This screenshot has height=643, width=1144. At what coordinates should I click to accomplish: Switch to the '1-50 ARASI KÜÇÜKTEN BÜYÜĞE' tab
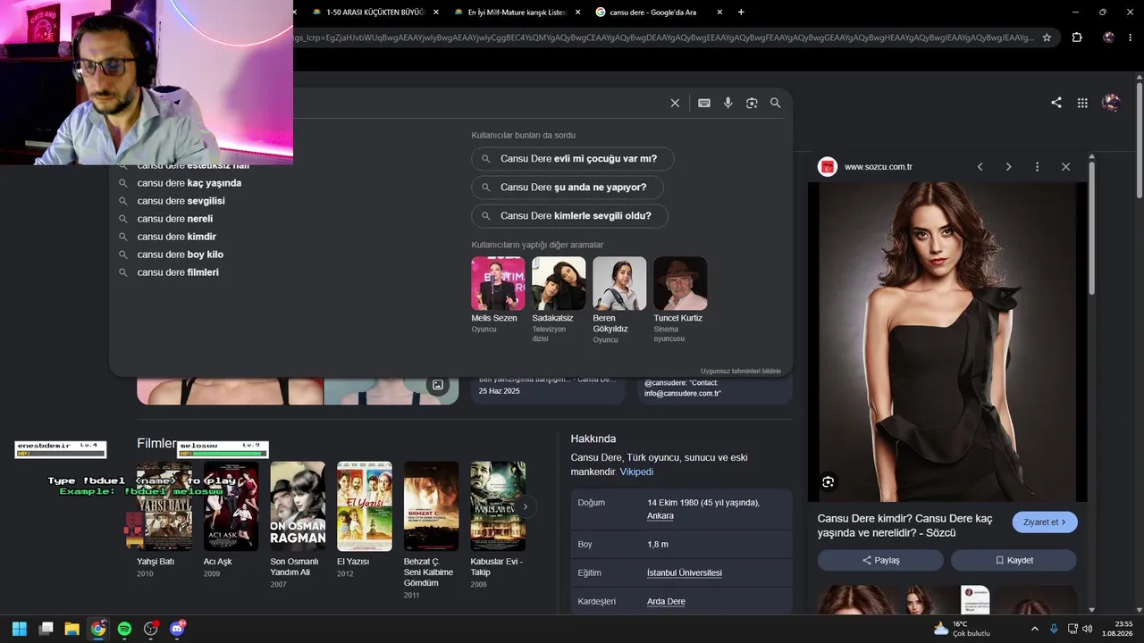[x=374, y=13]
